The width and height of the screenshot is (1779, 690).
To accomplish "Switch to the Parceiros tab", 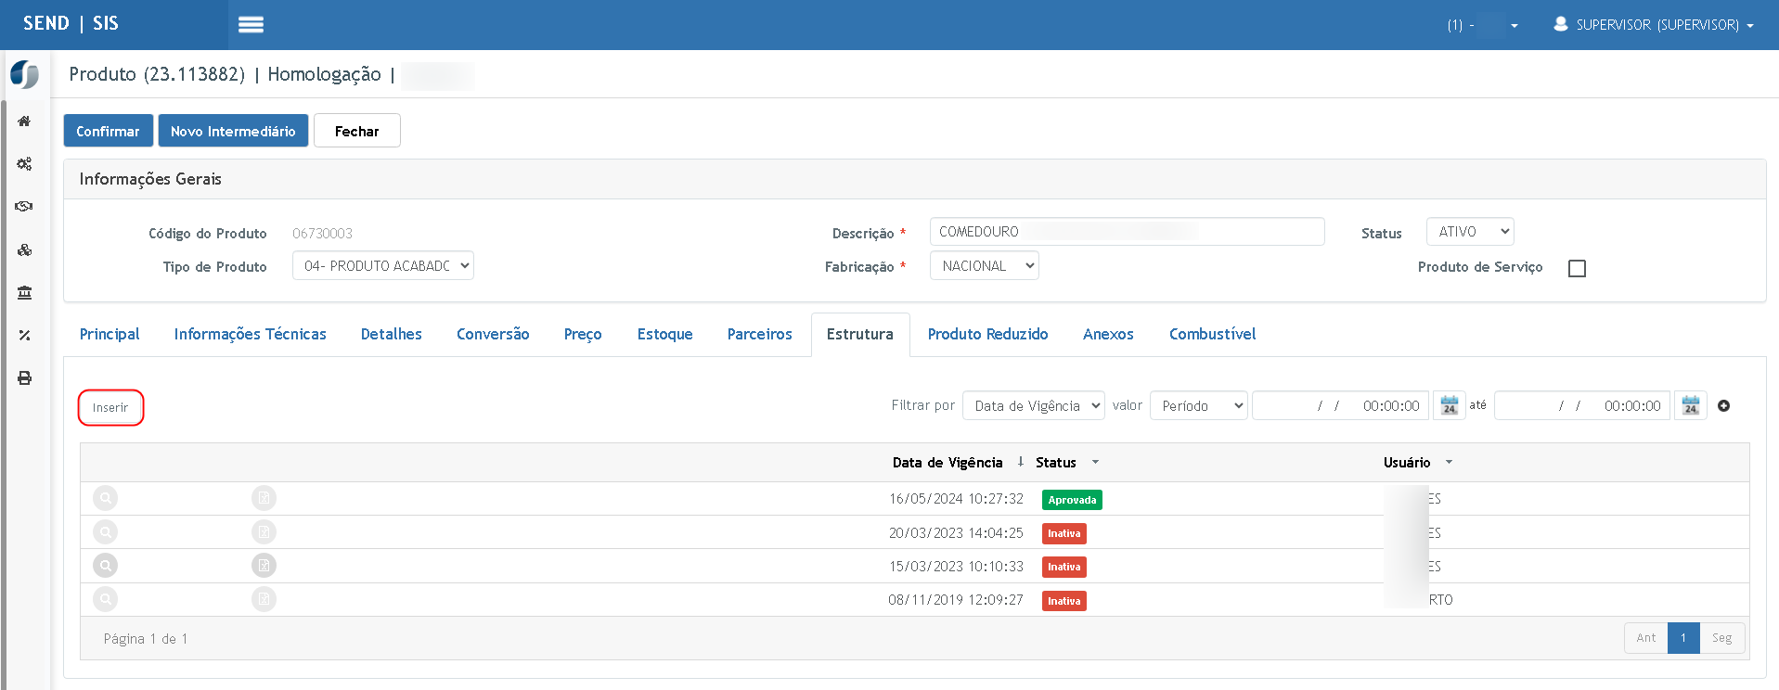I will [760, 334].
